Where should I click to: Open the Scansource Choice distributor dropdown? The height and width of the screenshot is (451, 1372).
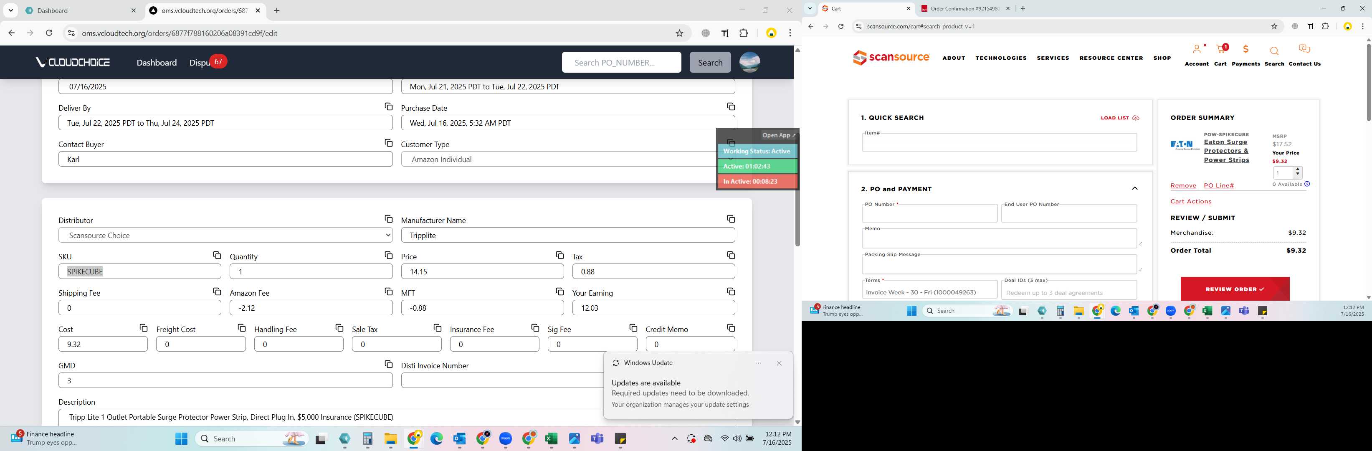point(225,236)
